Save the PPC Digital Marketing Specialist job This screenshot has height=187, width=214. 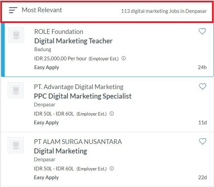[x=202, y=86]
